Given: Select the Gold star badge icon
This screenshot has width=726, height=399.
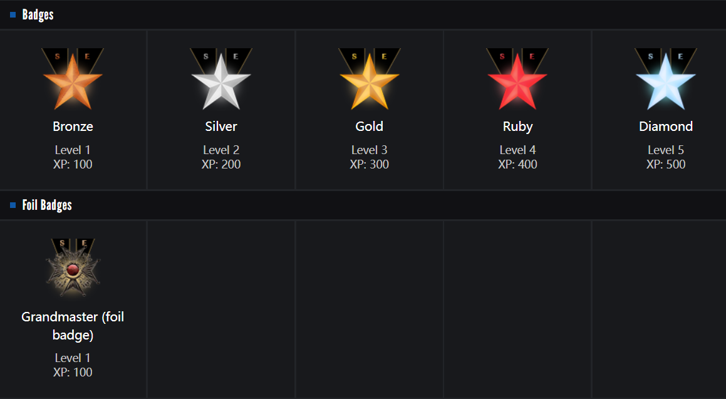Looking at the screenshot, I should pos(370,80).
